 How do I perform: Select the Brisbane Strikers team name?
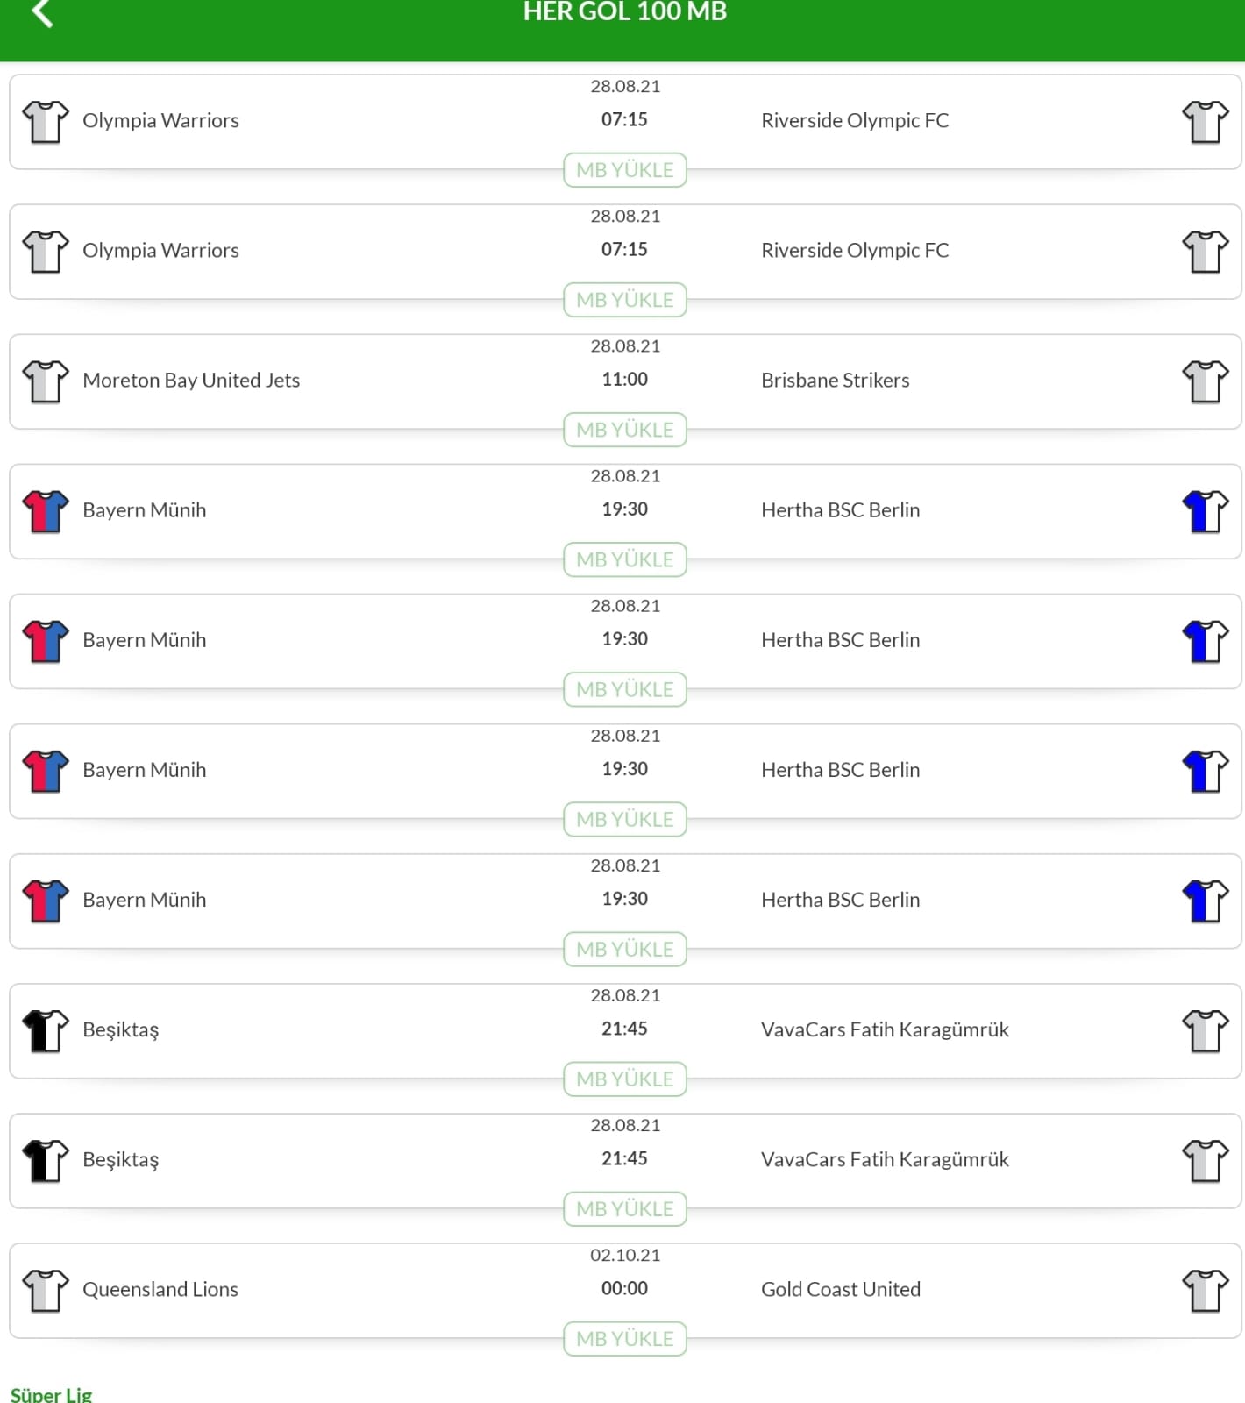point(836,380)
